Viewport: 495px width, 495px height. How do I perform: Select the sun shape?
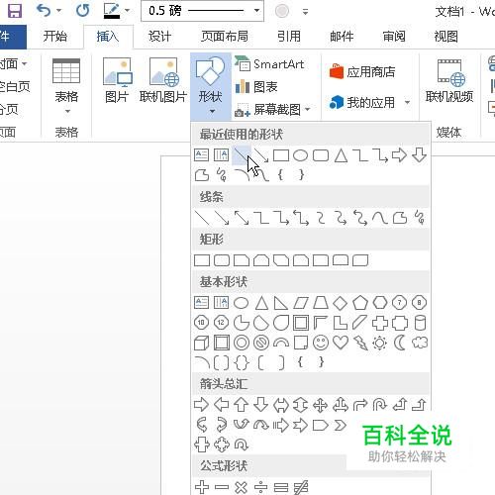coord(379,343)
